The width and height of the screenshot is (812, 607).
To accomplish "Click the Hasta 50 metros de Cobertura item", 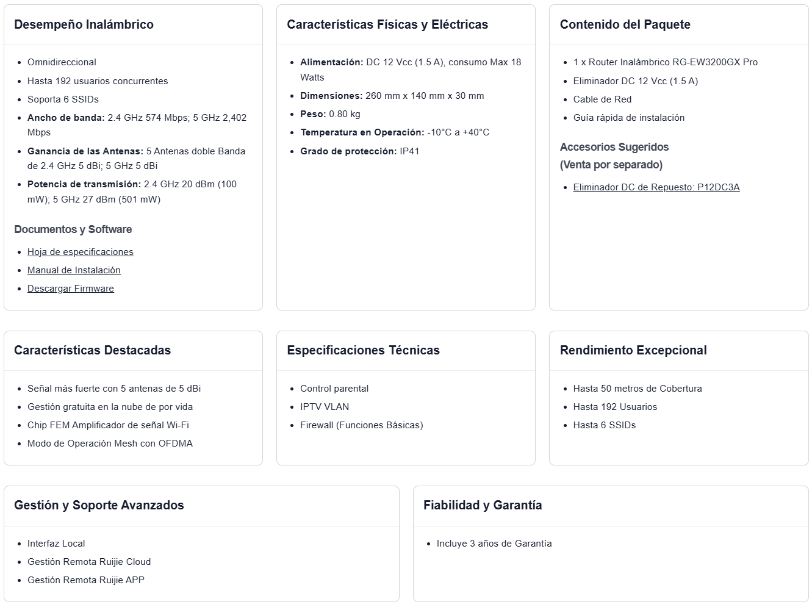I will pyautogui.click(x=637, y=389).
